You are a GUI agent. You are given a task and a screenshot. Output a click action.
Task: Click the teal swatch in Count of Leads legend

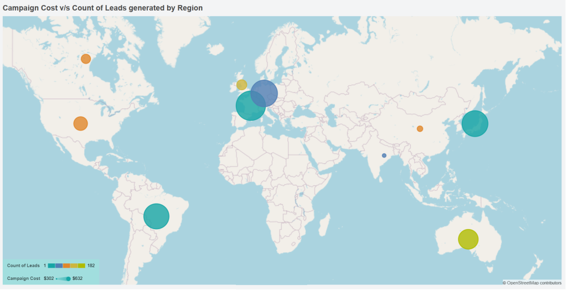(x=51, y=266)
